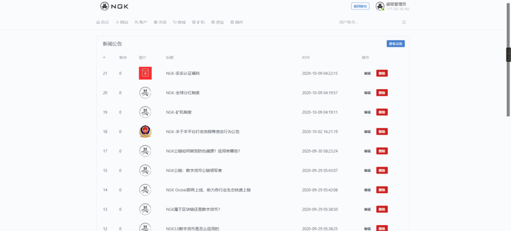Click title NGK公链：数字货币公链领军者
This screenshot has height=231, width=511.
click(x=194, y=171)
